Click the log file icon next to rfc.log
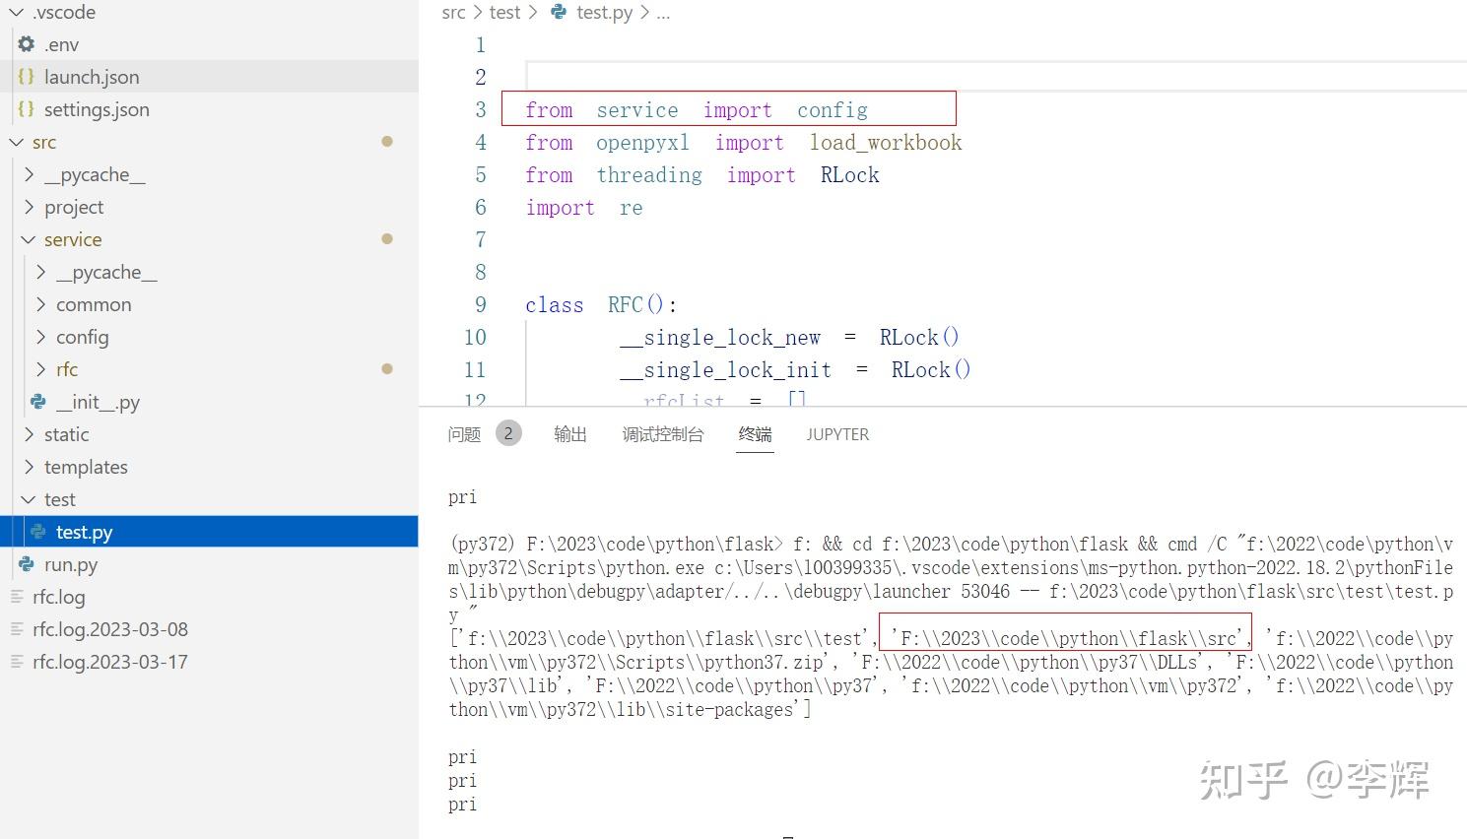Viewport: 1467px width, 839px height. [x=16, y=597]
